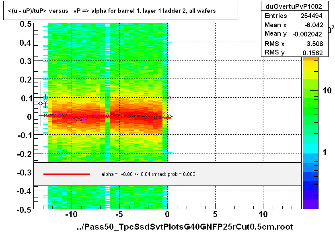
Task: Click the y-axis tick label -0.4
Action: [25, 191]
